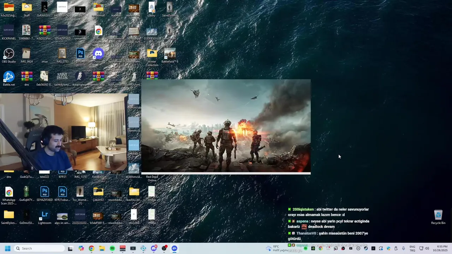Click the taskbar Search box

39,248
